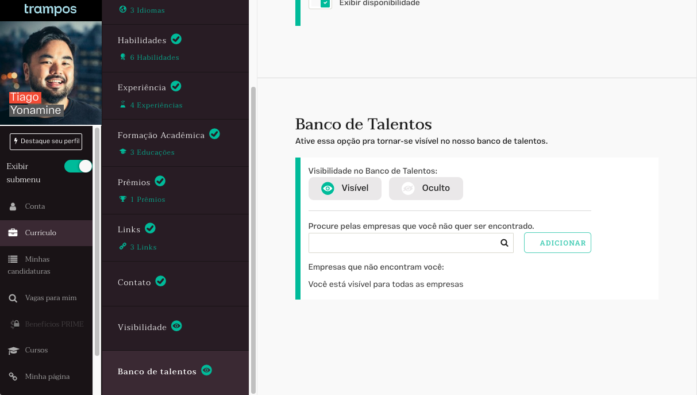Click the person icon beside Conta
Screen dimensions: 697x395
point(13,206)
